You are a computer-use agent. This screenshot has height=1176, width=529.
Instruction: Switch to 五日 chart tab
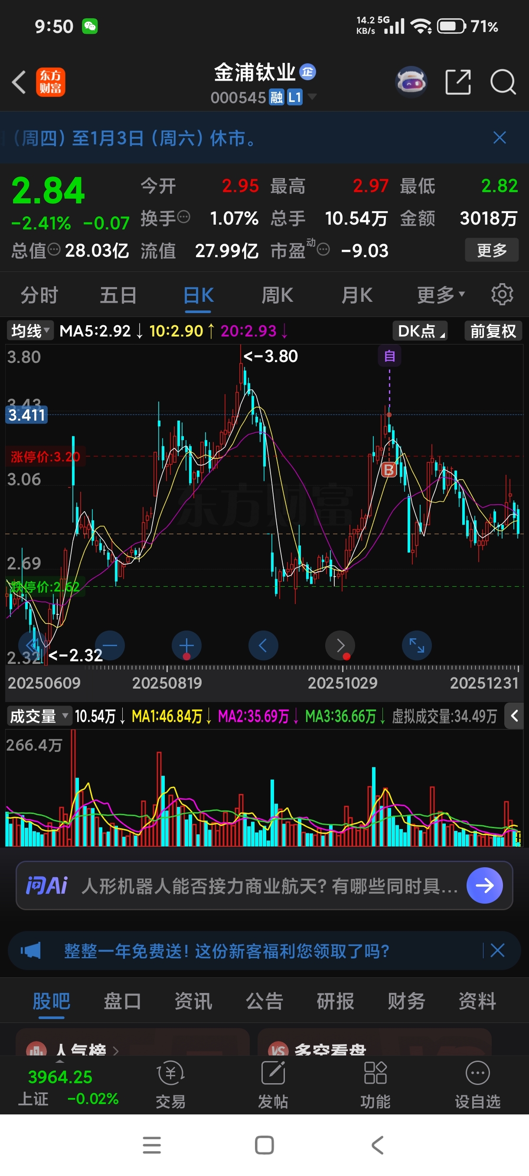point(119,295)
